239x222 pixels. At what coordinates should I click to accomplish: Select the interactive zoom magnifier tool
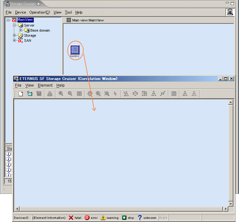(107, 94)
